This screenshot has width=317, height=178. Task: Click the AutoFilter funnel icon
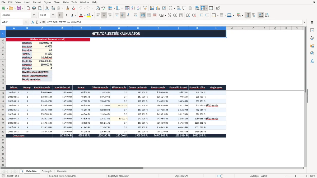[x=145, y=8]
